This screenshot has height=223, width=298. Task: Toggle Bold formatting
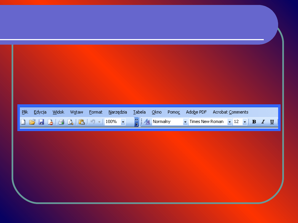pyautogui.click(x=254, y=122)
